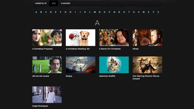
Task: Jump to letter U in the alphabet bar
Action: (x=134, y=12)
